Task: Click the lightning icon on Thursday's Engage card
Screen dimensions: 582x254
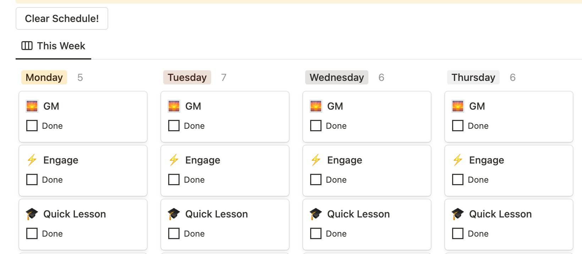Action: click(458, 160)
